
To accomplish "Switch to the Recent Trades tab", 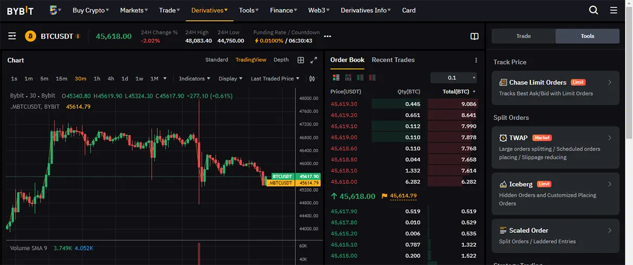I will [x=393, y=60].
